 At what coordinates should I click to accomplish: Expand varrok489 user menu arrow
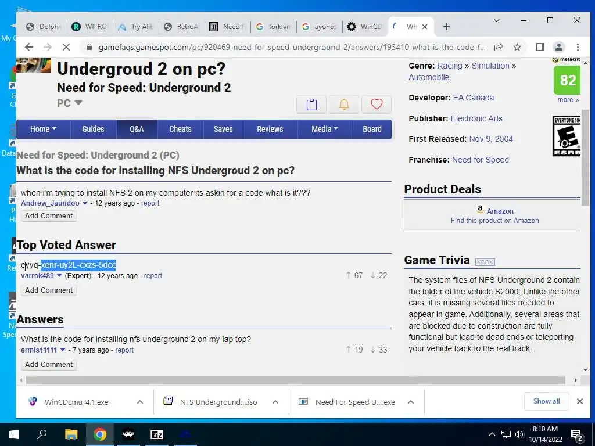(x=59, y=276)
